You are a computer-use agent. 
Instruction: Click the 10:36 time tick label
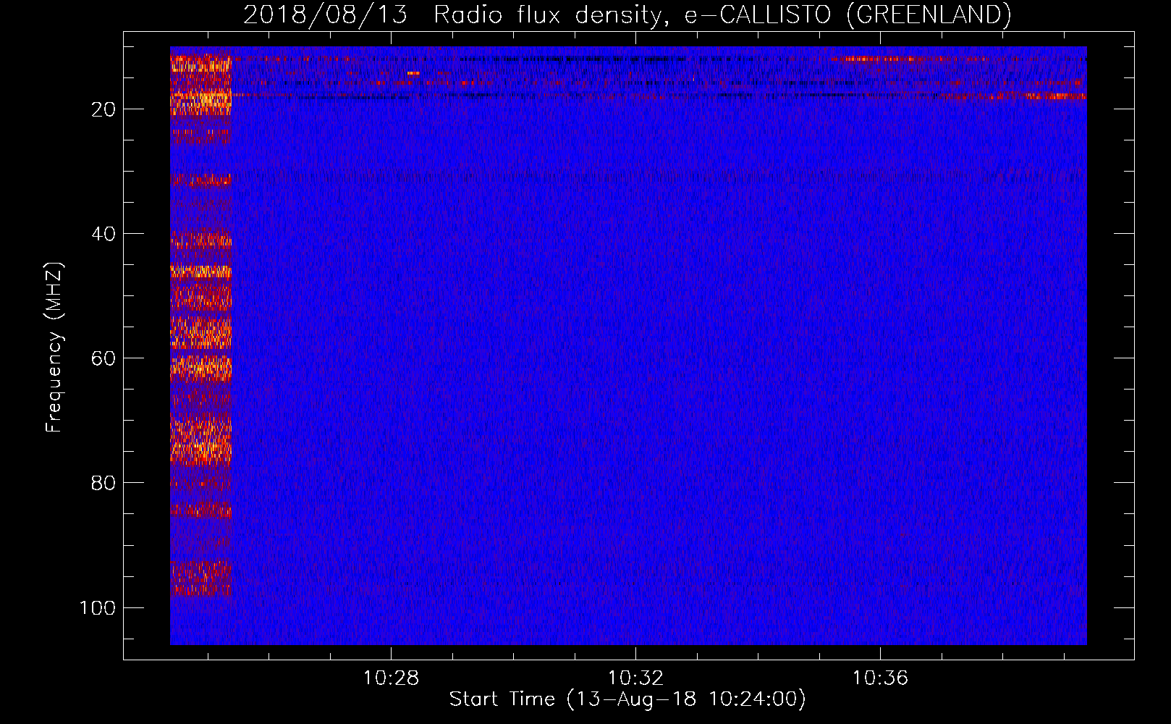(880, 678)
